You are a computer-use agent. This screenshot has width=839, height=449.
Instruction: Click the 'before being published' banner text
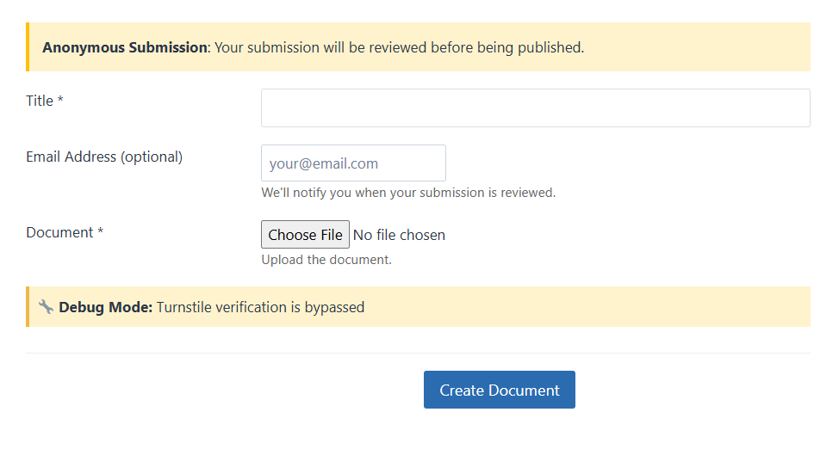tap(507, 47)
